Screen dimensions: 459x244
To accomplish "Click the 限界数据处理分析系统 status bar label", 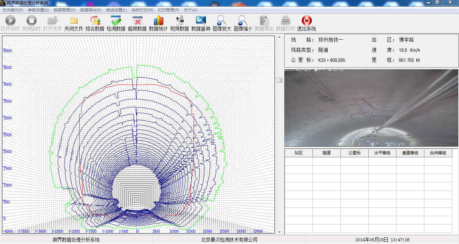I will click(76, 240).
